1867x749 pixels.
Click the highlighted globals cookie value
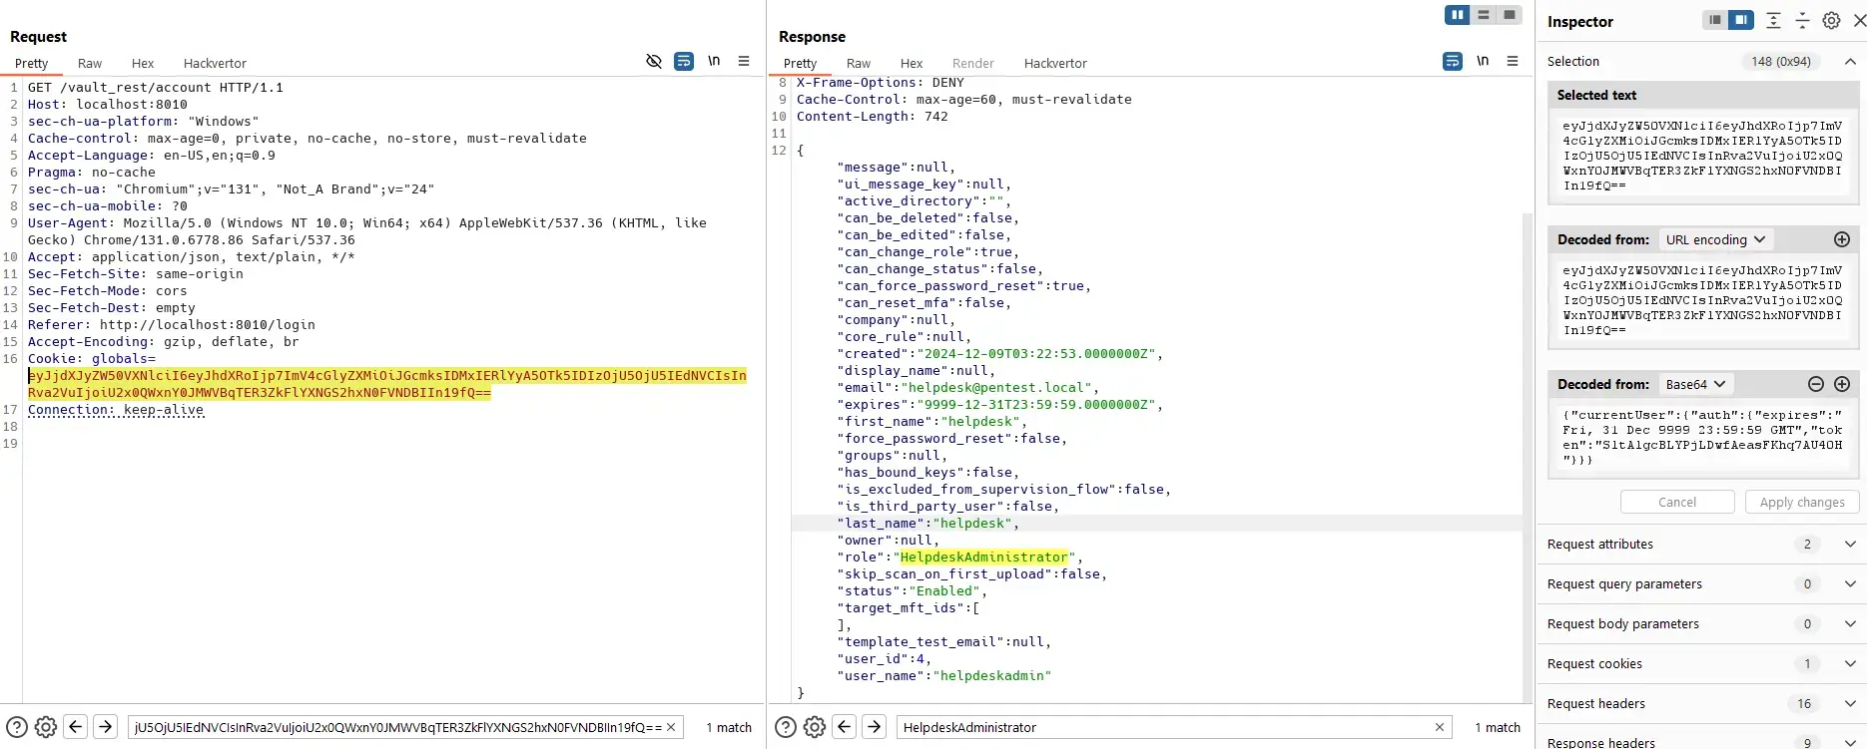coord(387,384)
